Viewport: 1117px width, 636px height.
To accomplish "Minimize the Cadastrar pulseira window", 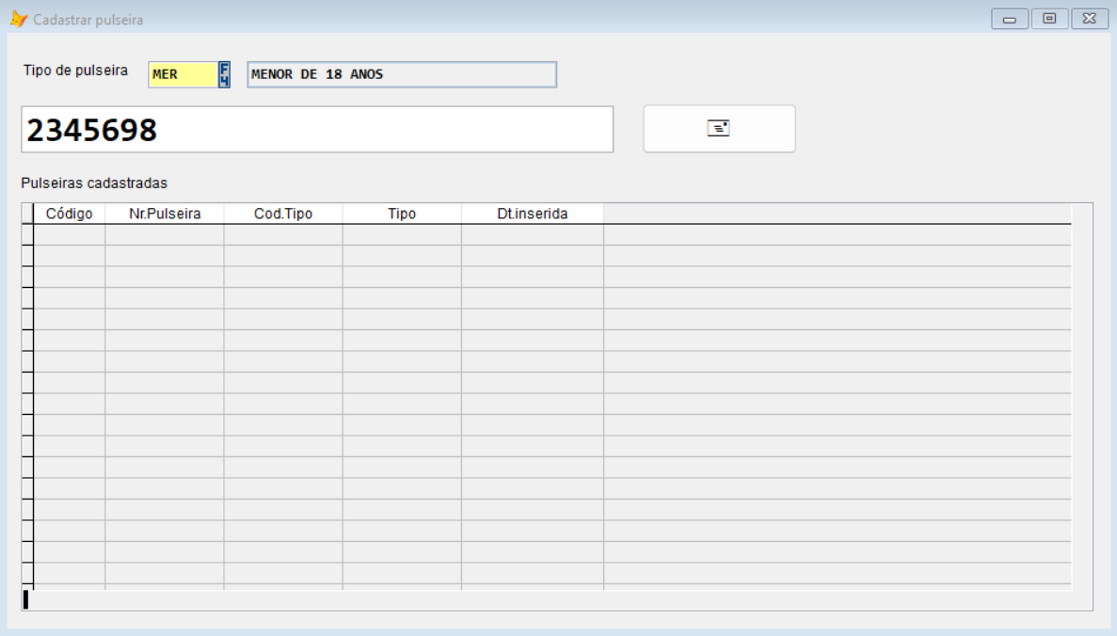I will pyautogui.click(x=1010, y=19).
